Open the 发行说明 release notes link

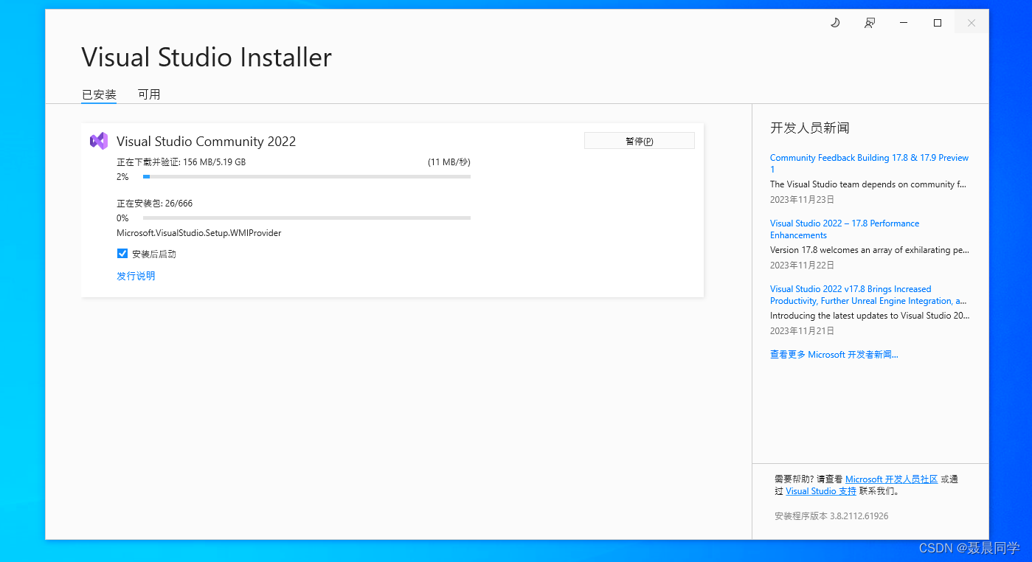point(136,275)
